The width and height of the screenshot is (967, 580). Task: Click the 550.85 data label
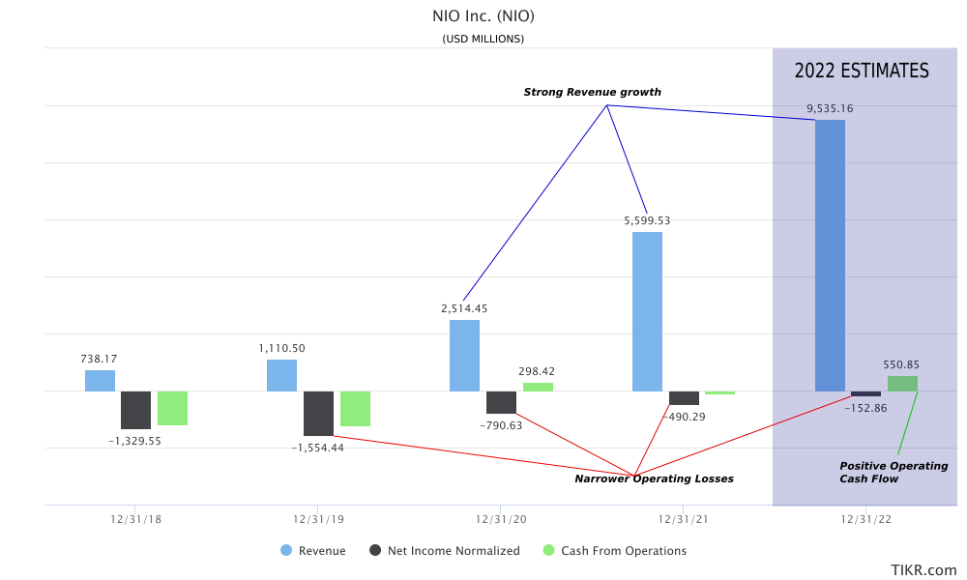click(x=901, y=364)
